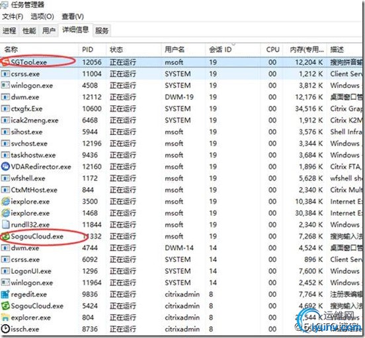Click PID value 11844 of rundll32.exe
Screen dimensions: 365x338
92,224
